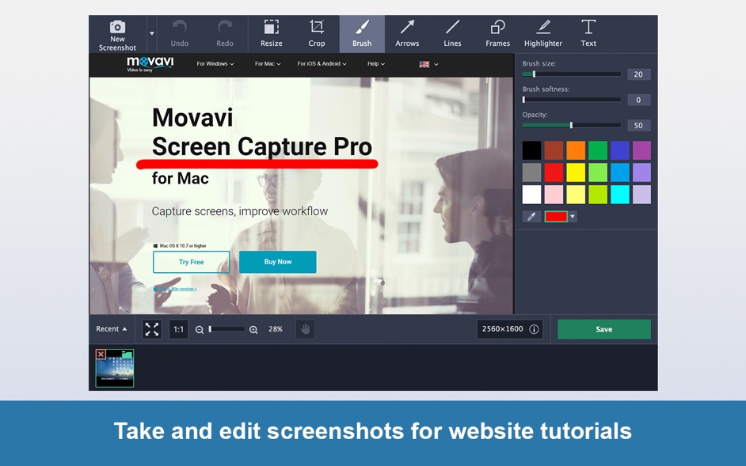
Task: Select the Text tool
Action: pyautogui.click(x=588, y=34)
